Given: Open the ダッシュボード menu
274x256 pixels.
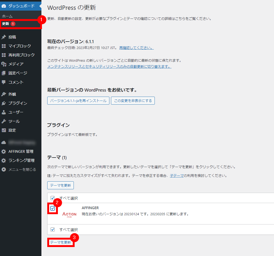Looking at the screenshot, I should [21, 6].
